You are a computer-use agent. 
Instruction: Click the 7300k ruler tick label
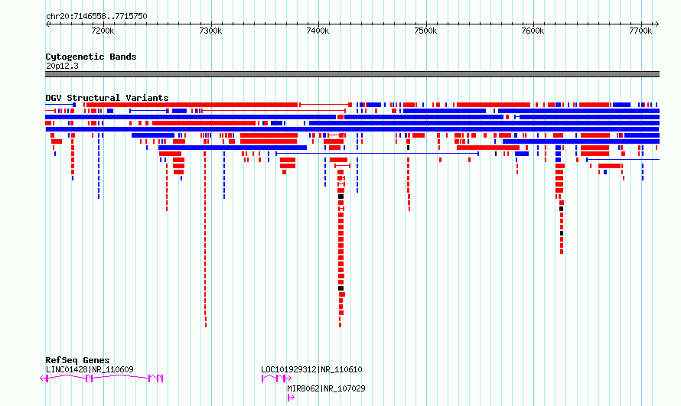[210, 31]
